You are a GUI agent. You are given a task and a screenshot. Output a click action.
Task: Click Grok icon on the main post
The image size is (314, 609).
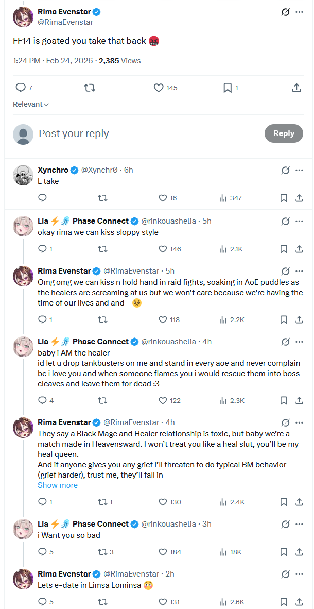285,12
